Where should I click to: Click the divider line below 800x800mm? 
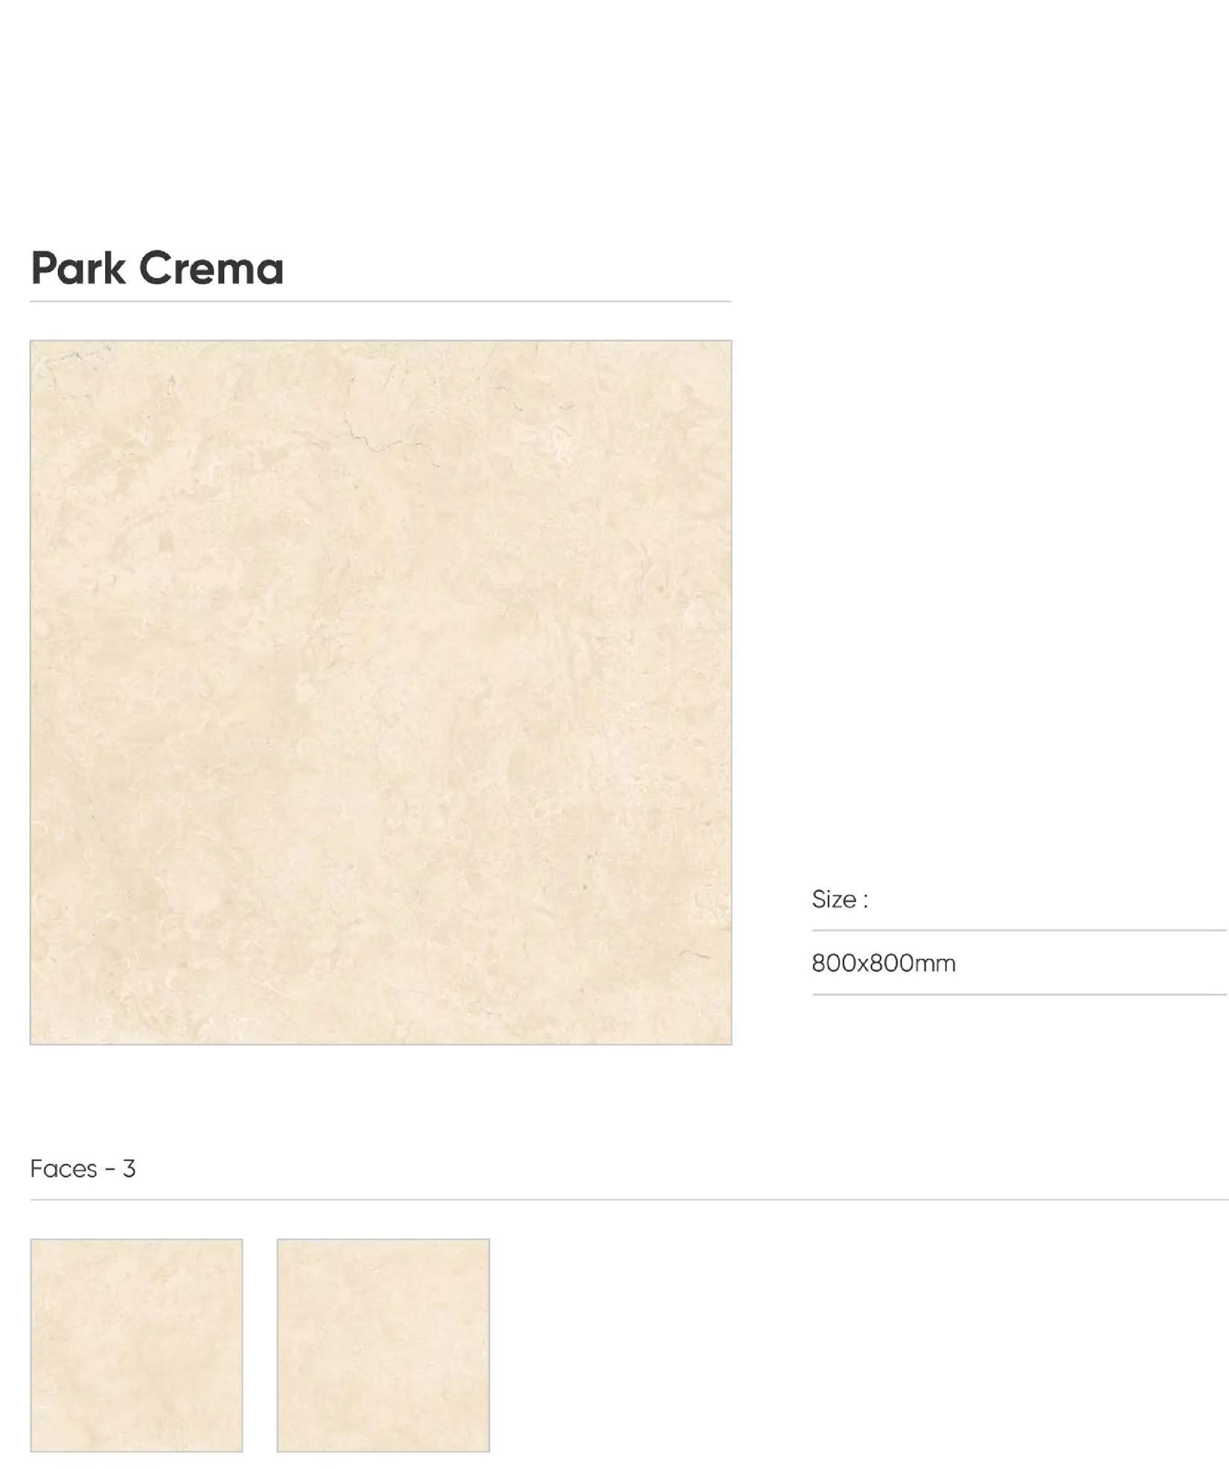(1019, 994)
